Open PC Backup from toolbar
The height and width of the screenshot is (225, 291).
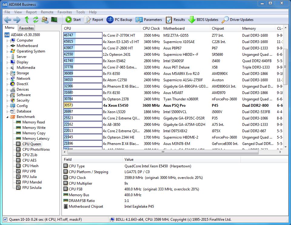[119, 20]
